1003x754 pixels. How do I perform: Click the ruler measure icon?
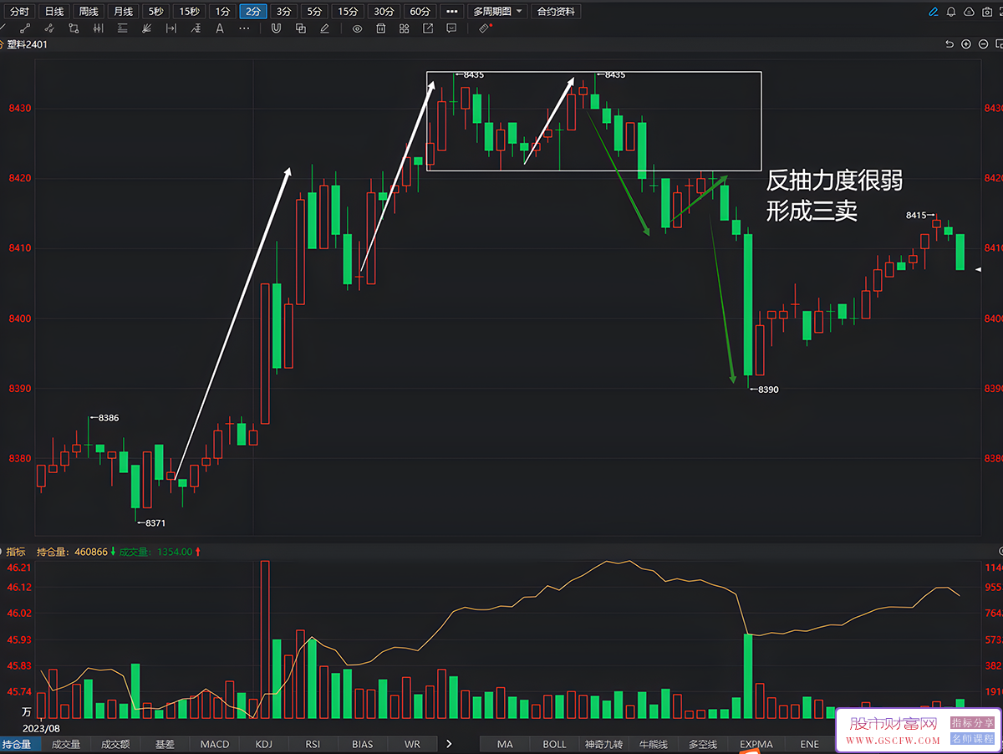point(484,28)
